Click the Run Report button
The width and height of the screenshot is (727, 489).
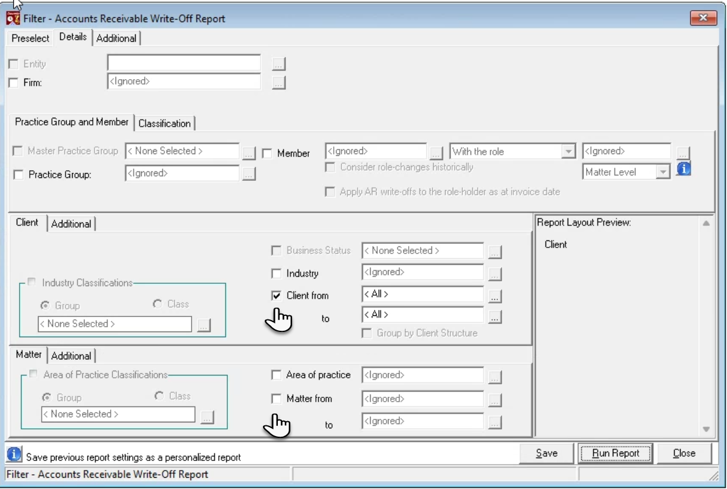616,453
